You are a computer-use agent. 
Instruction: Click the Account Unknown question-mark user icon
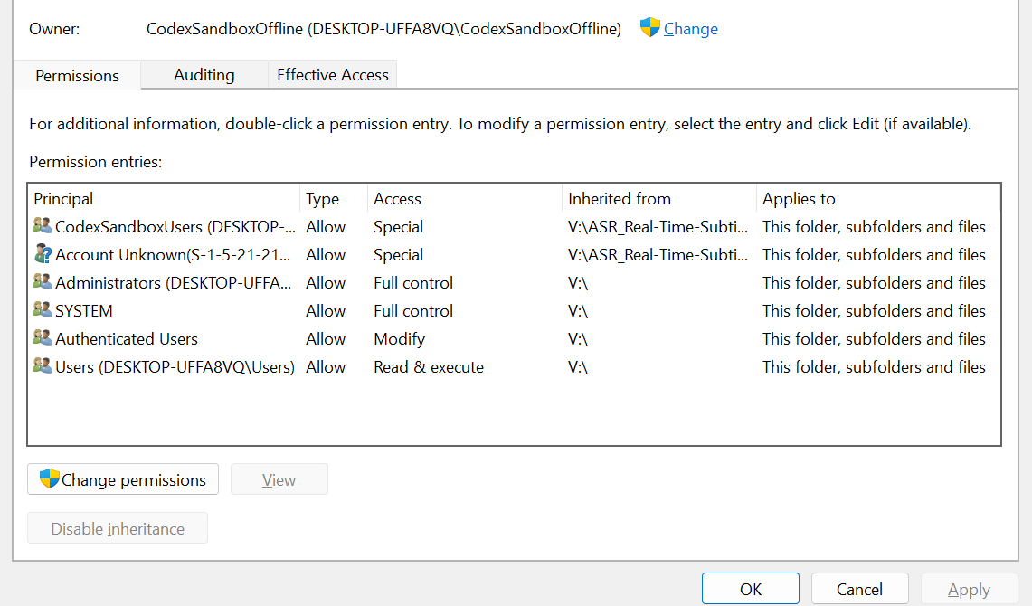point(43,254)
